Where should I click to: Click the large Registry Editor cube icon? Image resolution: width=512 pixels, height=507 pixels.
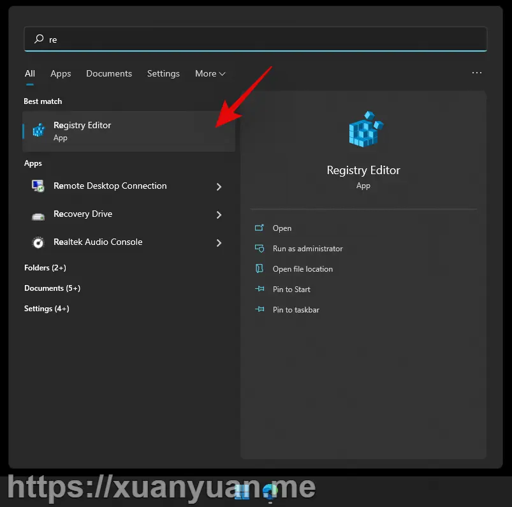coord(363,130)
